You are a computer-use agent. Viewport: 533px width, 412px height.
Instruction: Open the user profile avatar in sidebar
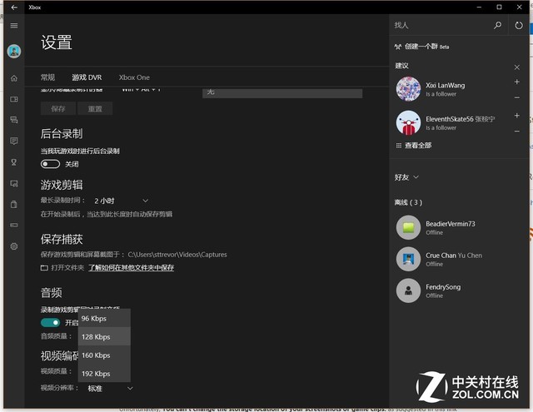14,52
